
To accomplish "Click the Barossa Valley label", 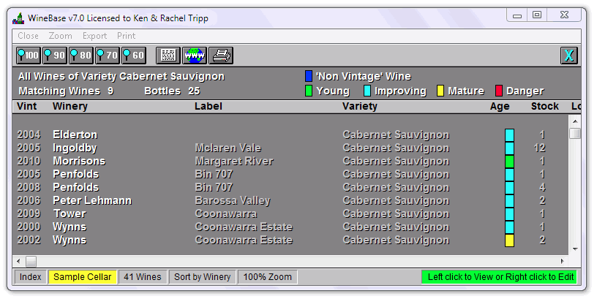I will click(232, 201).
